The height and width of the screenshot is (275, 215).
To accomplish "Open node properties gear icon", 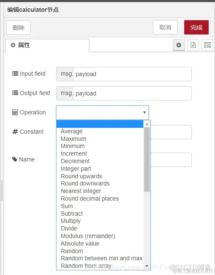I will pos(179,45).
